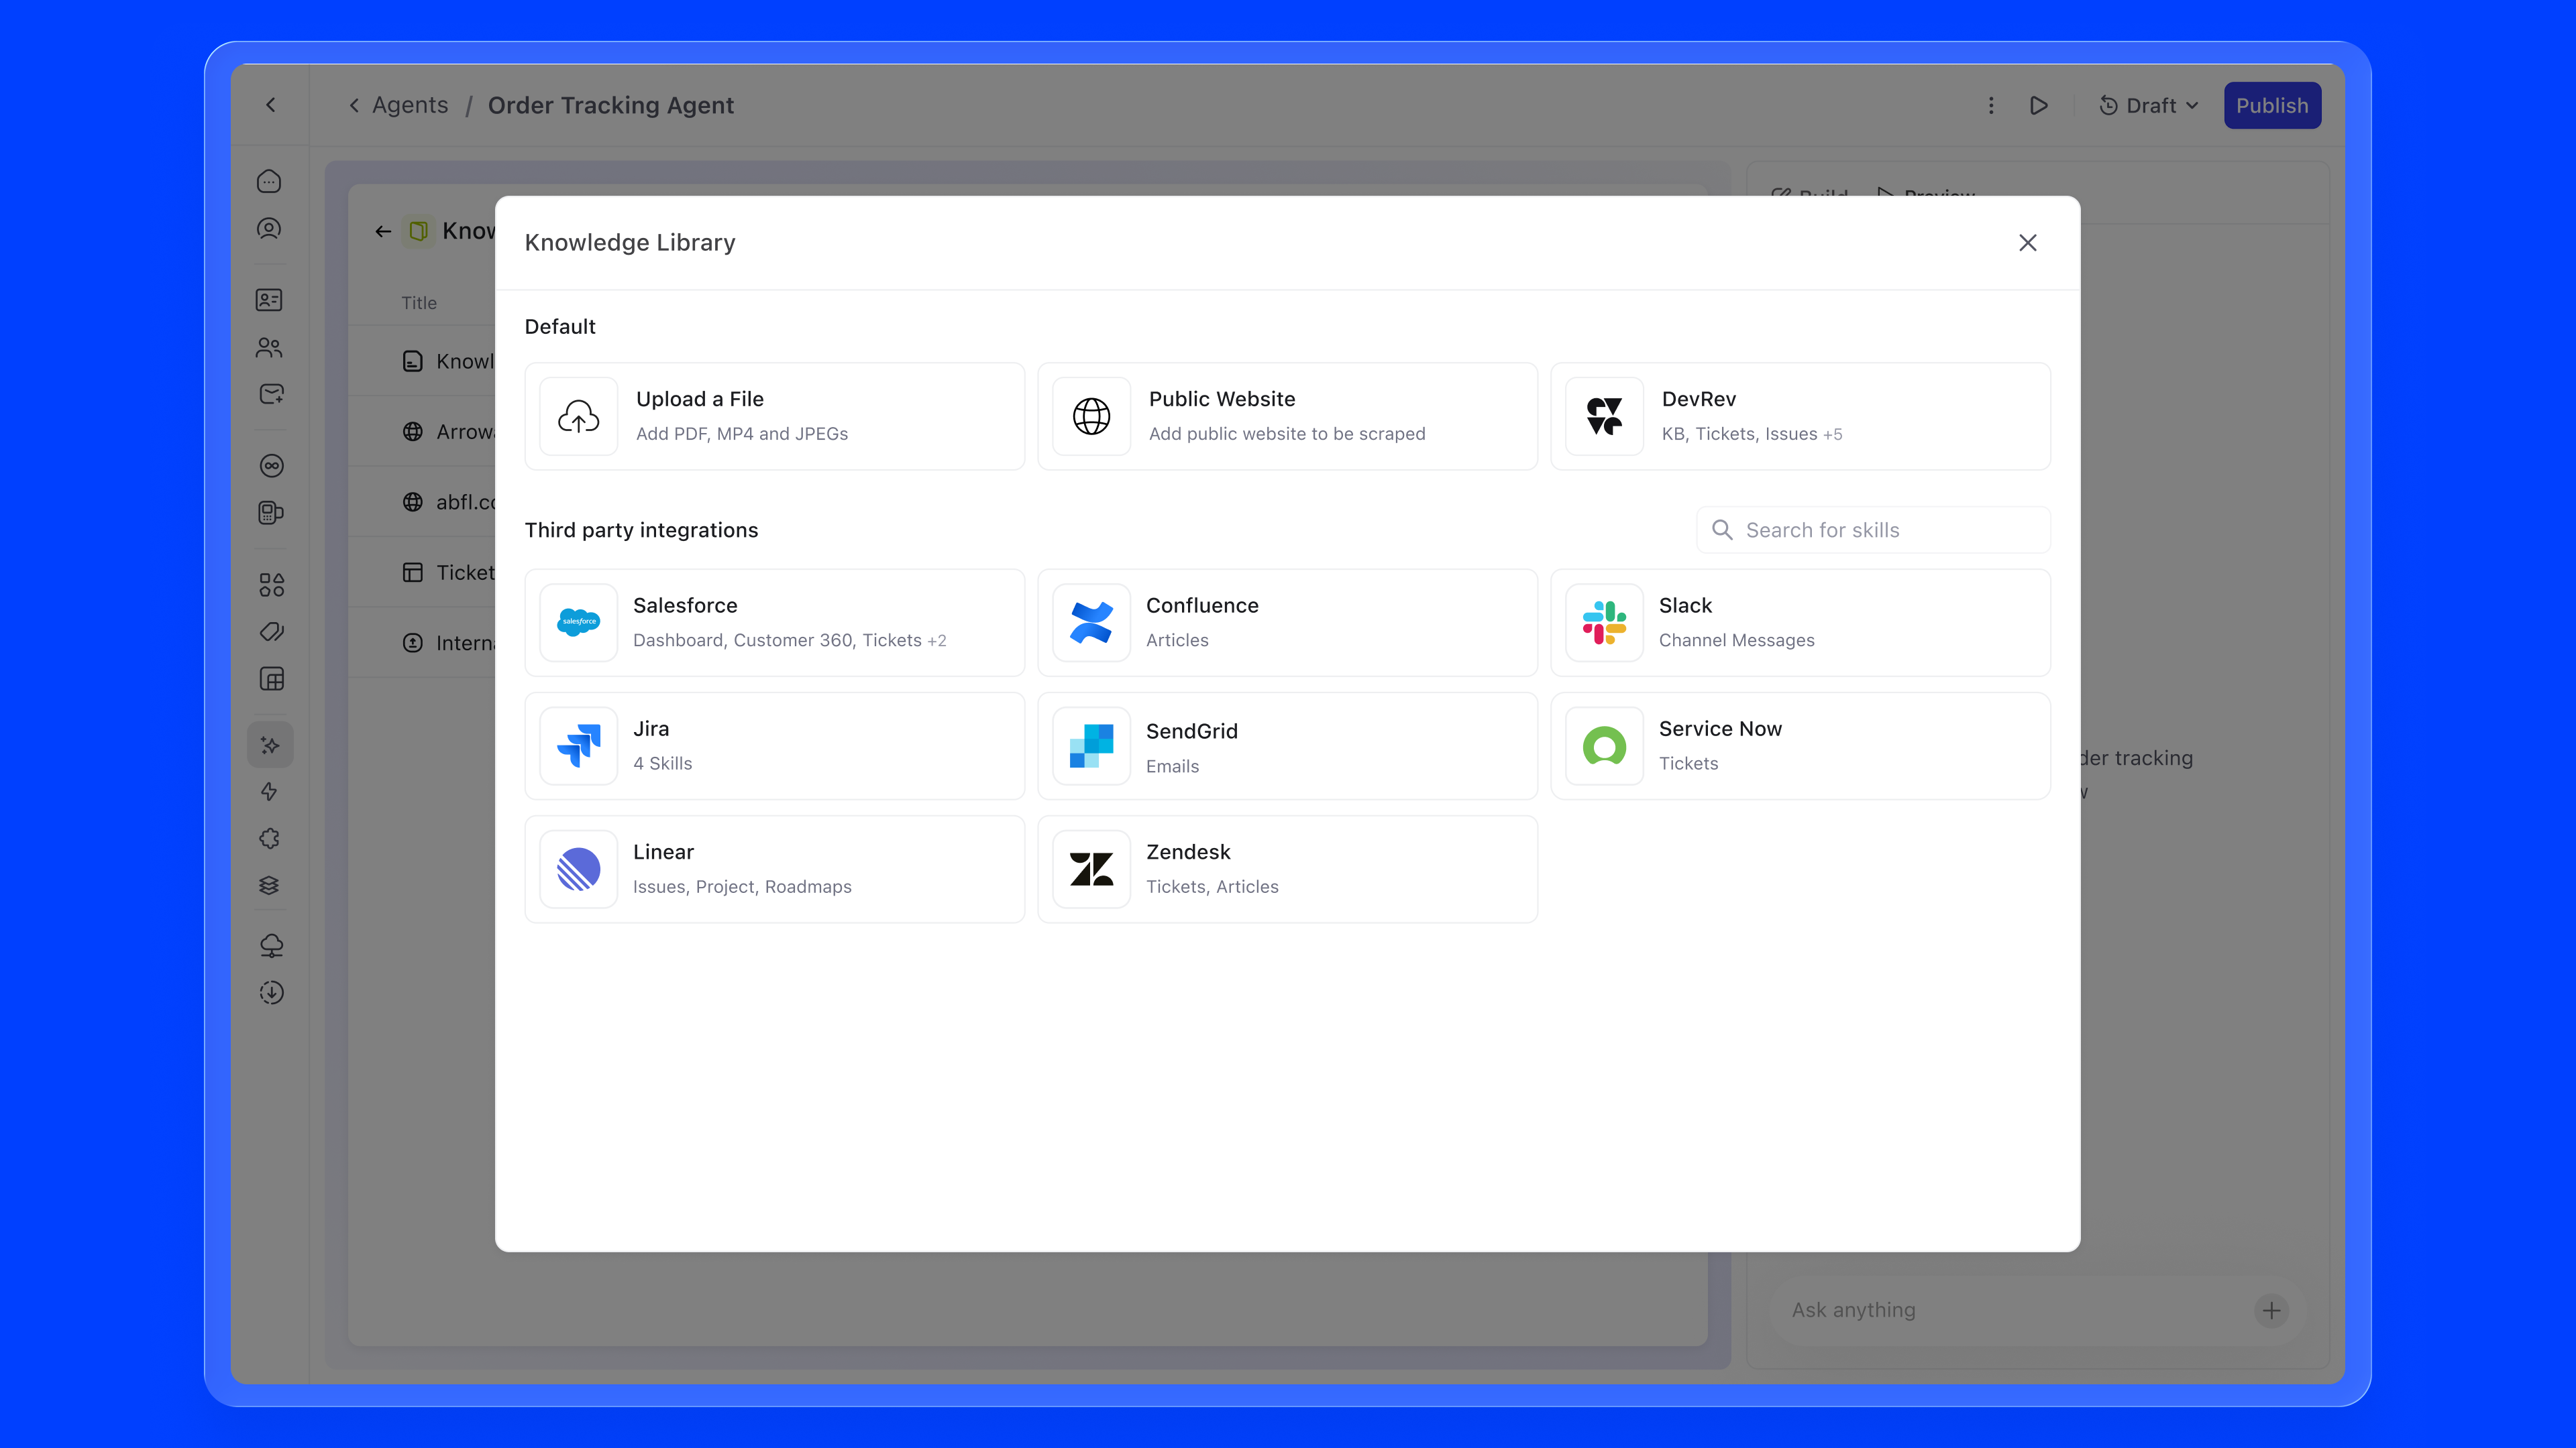Close the Knowledge Library dialog
The image size is (2576, 1448).
[2028, 243]
